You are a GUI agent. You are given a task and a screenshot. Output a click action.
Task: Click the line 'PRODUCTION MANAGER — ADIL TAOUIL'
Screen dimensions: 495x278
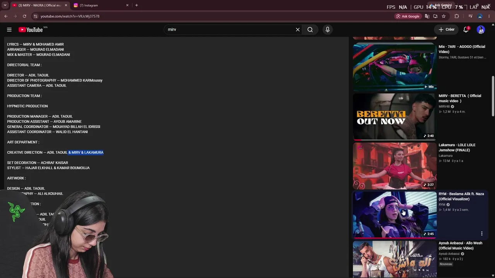coord(40,117)
